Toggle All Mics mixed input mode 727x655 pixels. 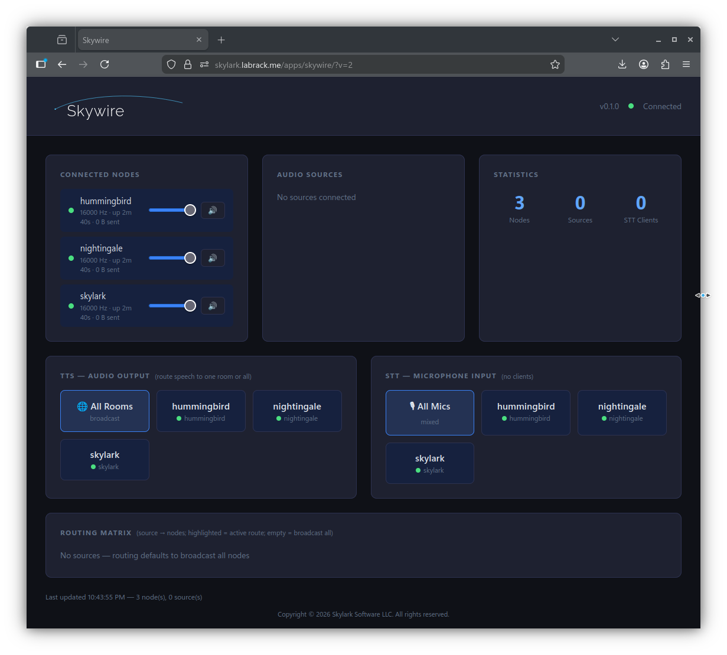click(x=429, y=412)
